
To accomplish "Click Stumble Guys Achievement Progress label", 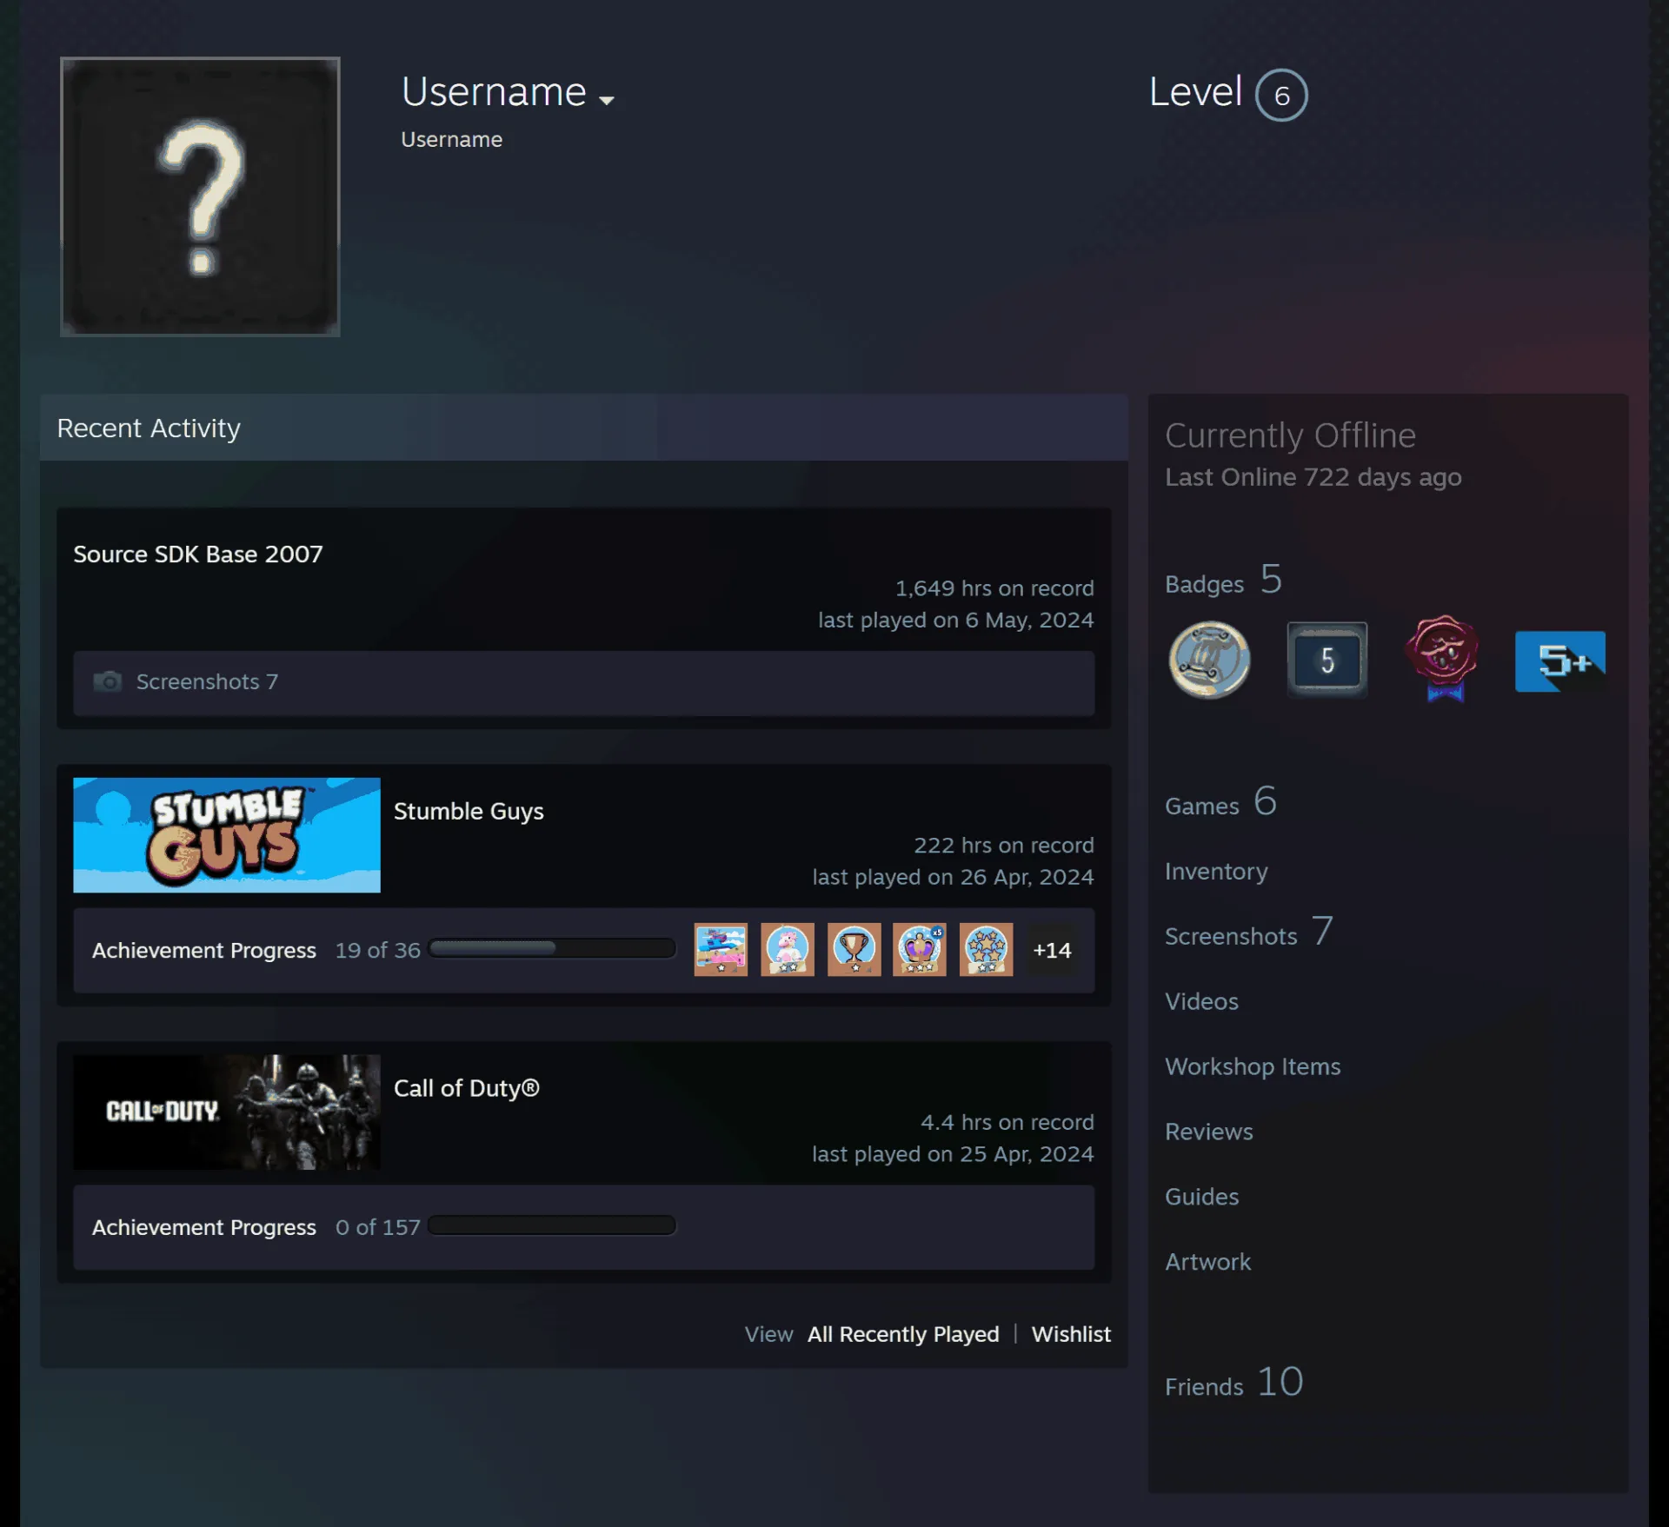I will click(204, 950).
